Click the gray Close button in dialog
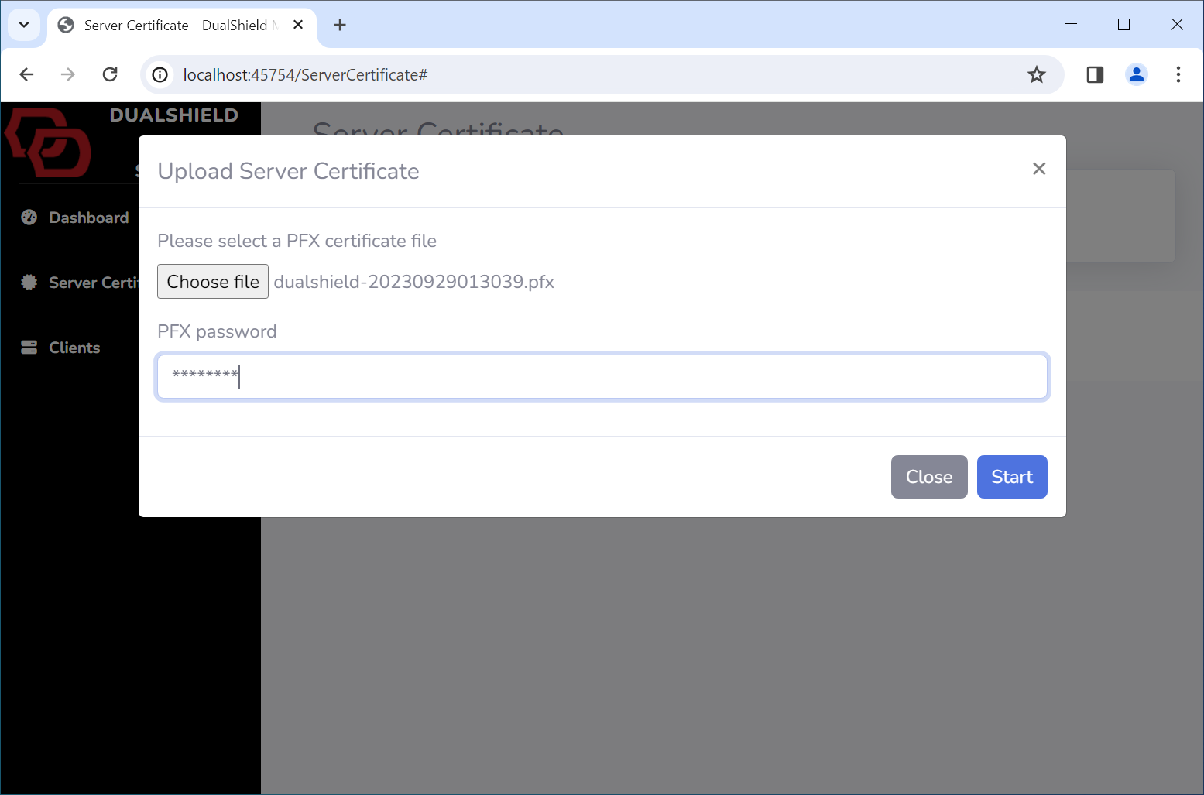Screen dimensions: 1204x795 pyautogui.click(x=928, y=477)
